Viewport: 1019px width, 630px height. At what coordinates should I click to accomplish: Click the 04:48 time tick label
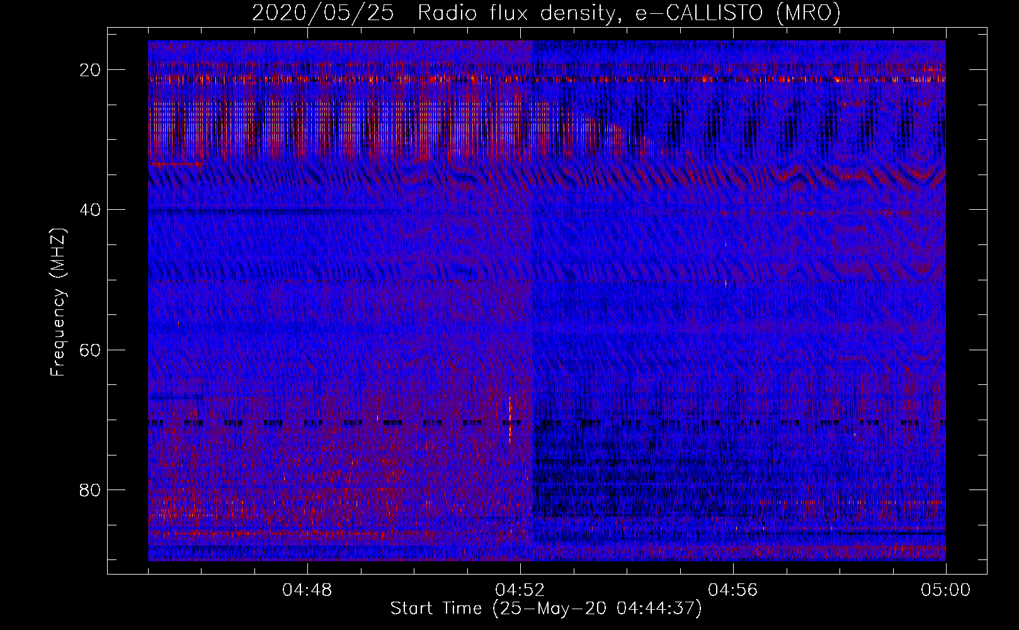(x=307, y=590)
